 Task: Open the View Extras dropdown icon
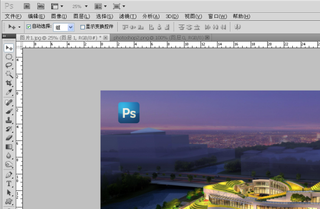(x=57, y=6)
